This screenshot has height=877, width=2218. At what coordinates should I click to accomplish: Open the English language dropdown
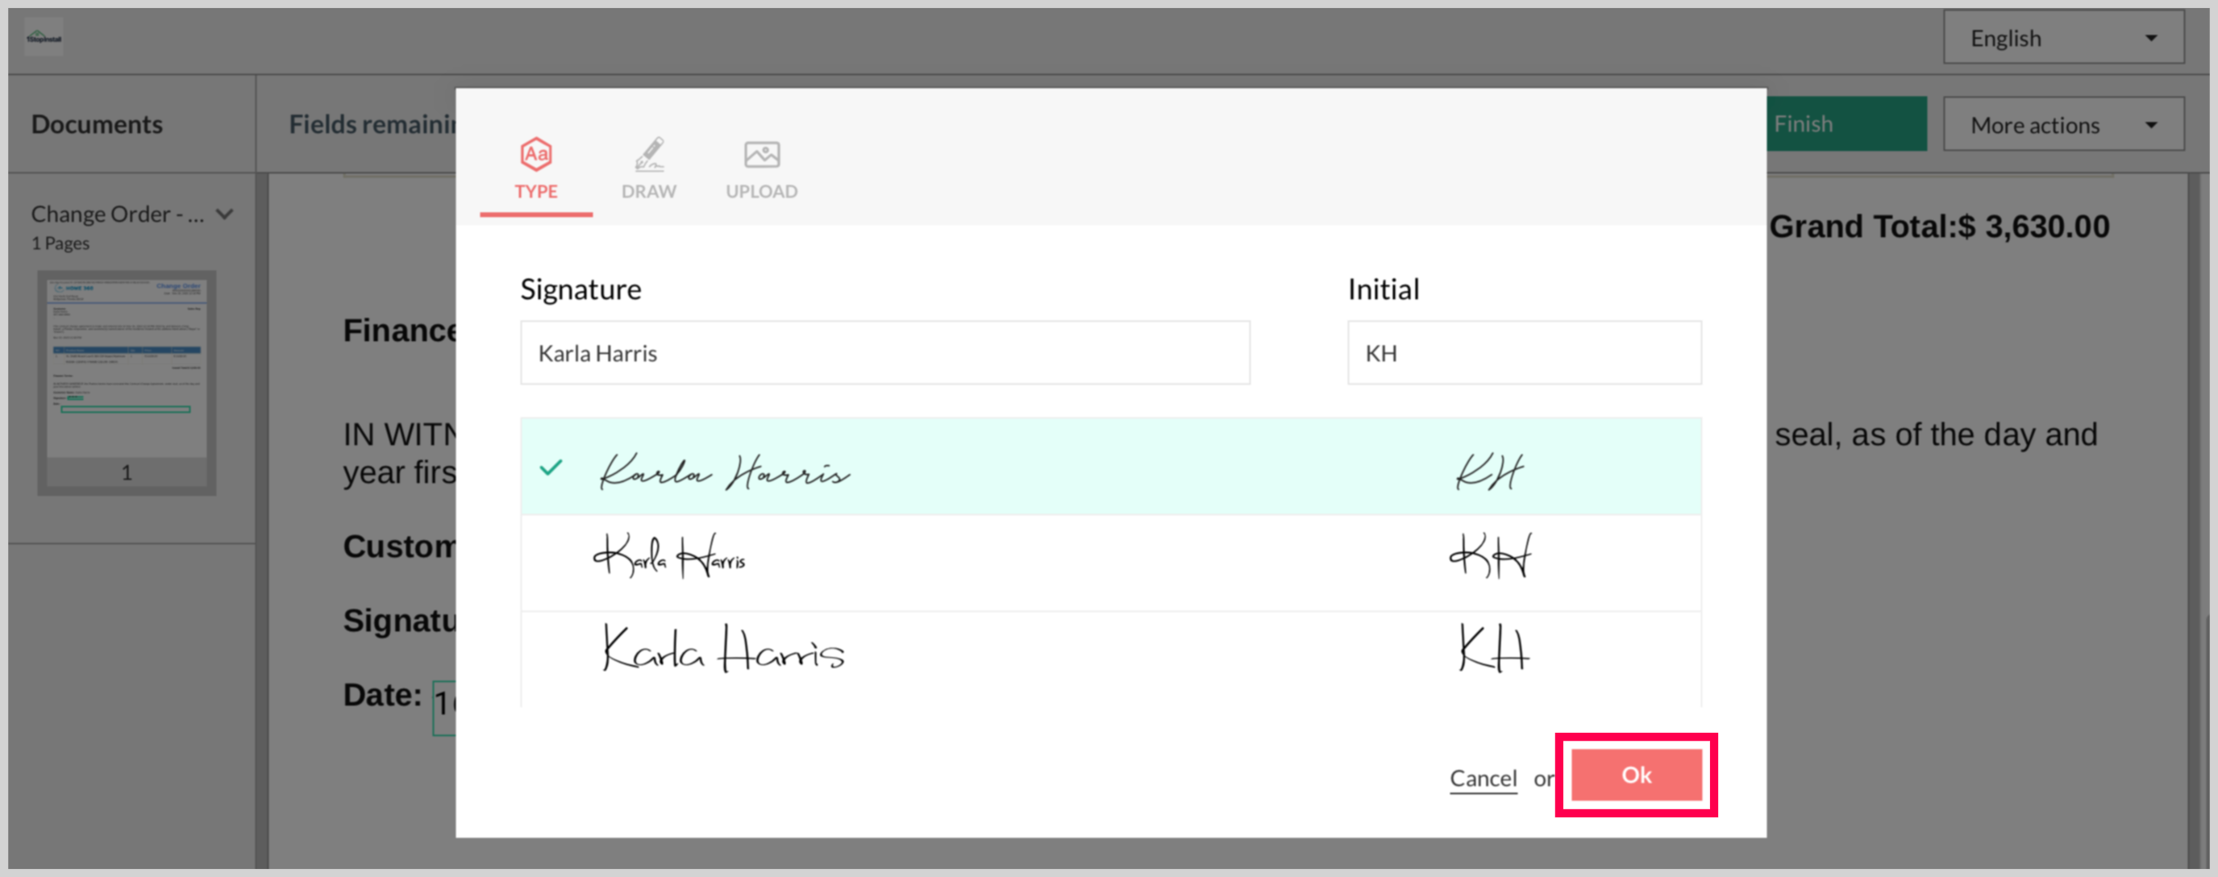point(2063,38)
